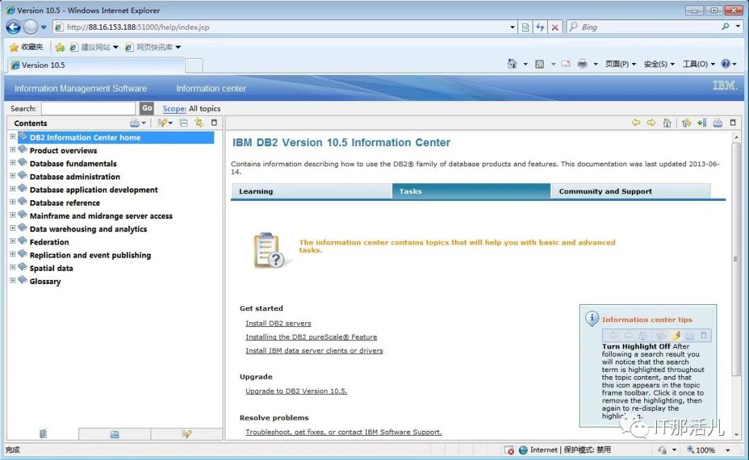Screen dimensions: 749x460
Task: Expand Database application development node
Action: coord(13,189)
